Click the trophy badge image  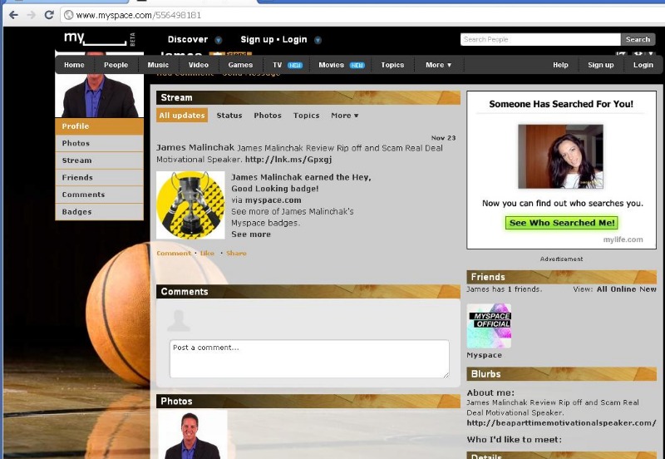pos(190,205)
